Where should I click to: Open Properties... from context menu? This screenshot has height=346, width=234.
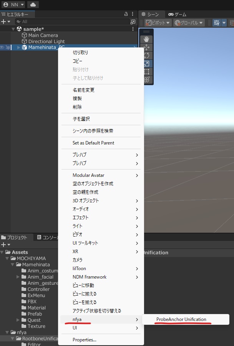tap(101, 340)
